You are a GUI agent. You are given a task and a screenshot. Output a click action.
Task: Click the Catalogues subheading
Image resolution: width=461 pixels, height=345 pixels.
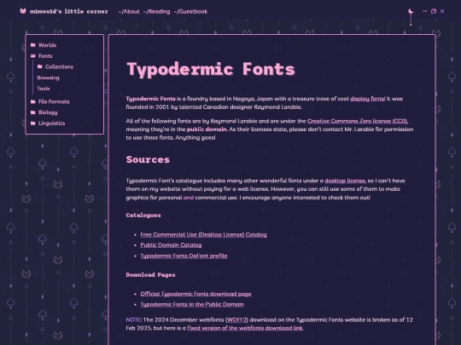click(x=143, y=215)
